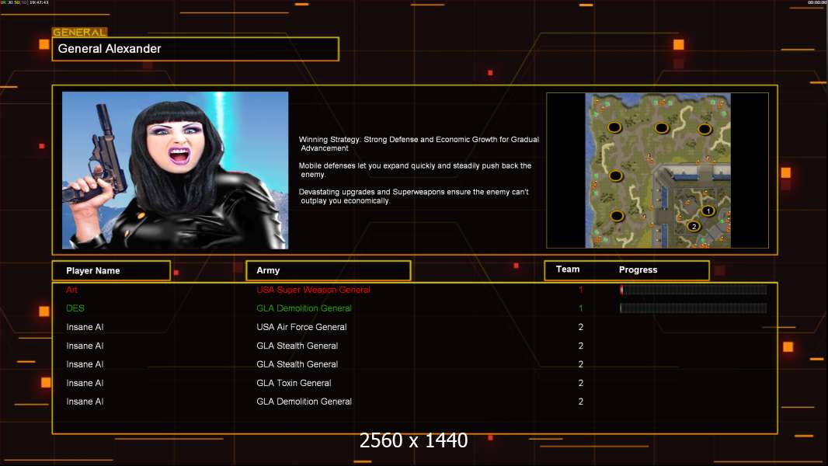The image size is (828, 466).
Task: Click the "Winning Strategy: Strong Defense" description text
Action: (x=419, y=144)
